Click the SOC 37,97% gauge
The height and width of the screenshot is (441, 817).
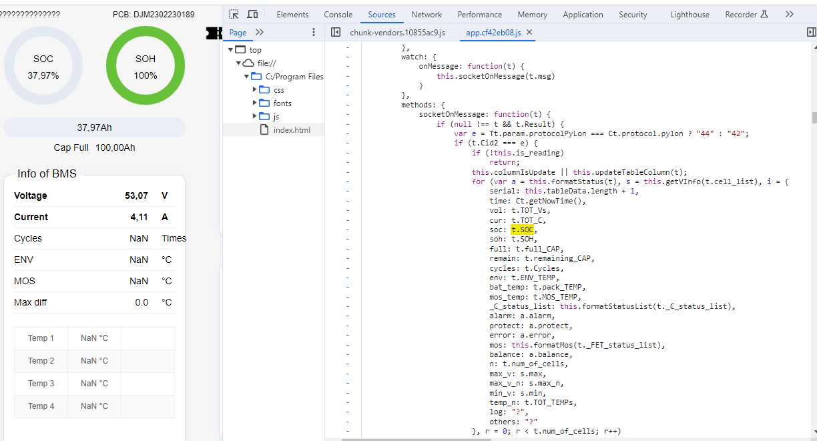(x=43, y=67)
